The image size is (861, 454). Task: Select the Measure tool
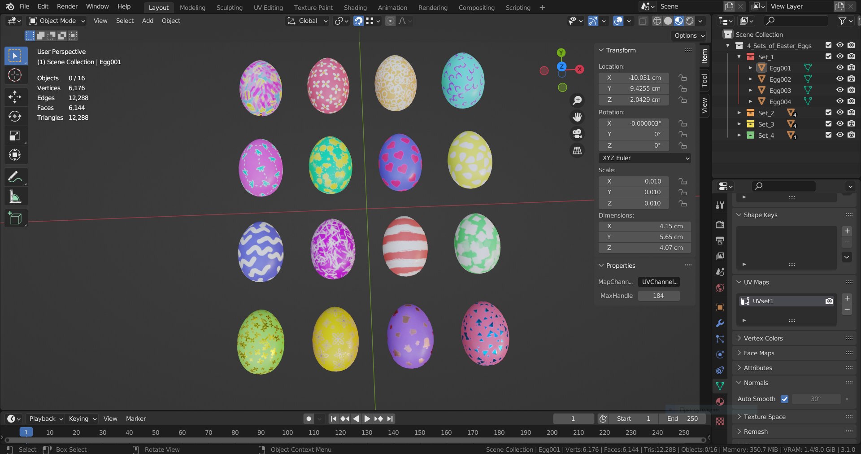[x=15, y=196]
